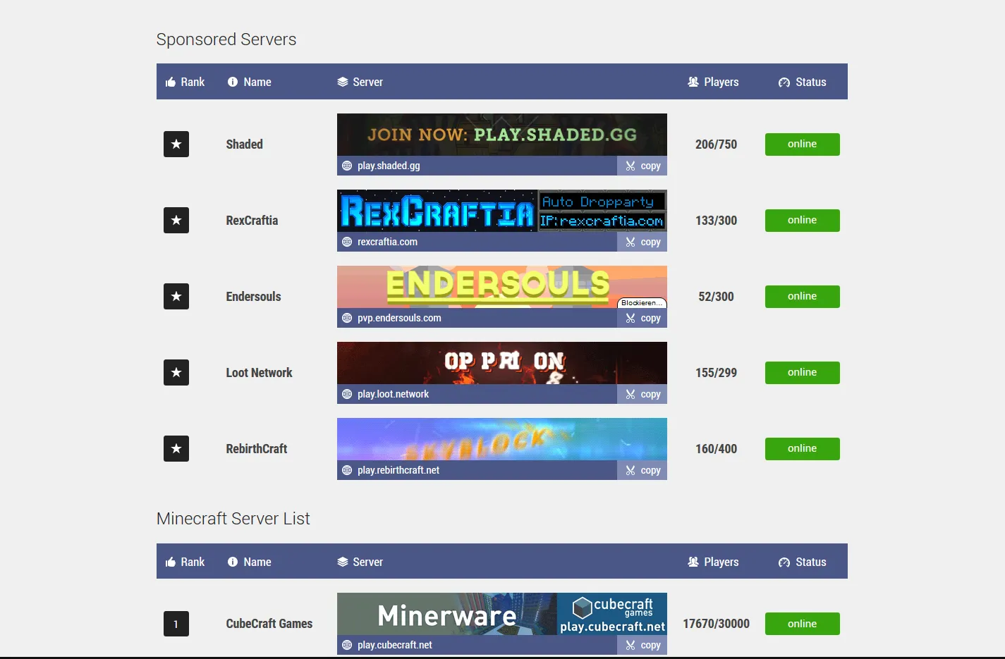The height and width of the screenshot is (659, 1005).
Task: Open the Endersouls server page link
Action: click(254, 297)
